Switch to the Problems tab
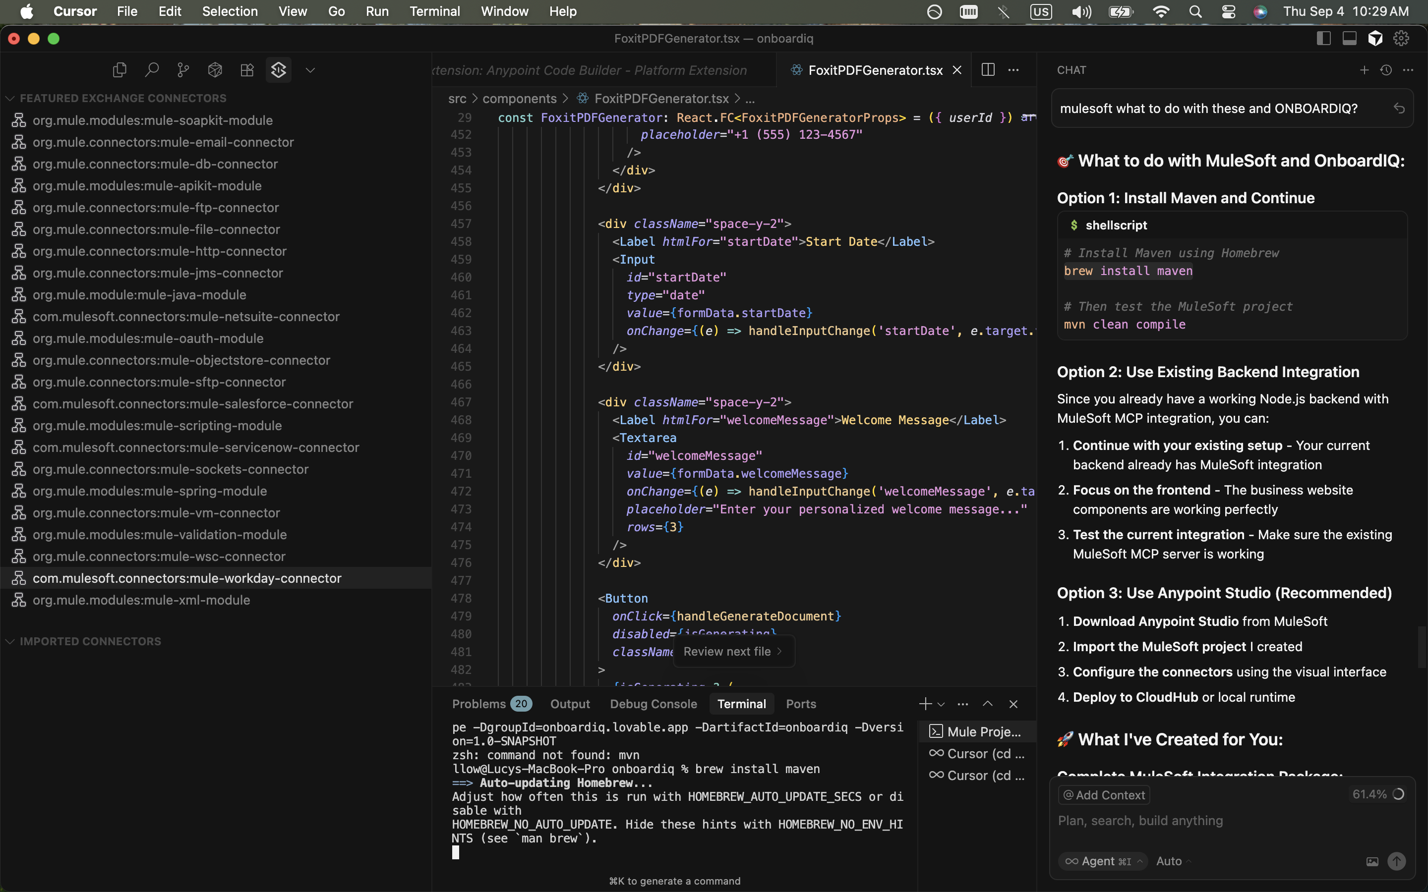The image size is (1428, 892). [479, 704]
